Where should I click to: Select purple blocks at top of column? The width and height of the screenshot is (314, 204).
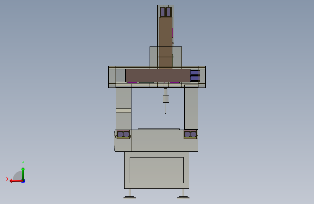tap(166, 12)
